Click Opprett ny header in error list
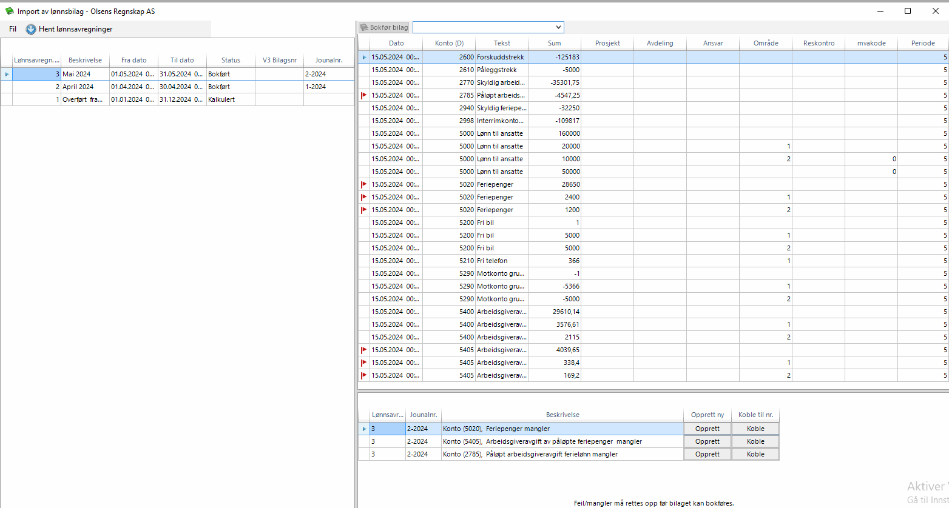The width and height of the screenshot is (949, 508). point(708,415)
